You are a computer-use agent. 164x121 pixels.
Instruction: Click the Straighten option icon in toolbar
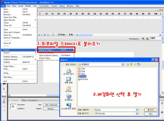click(4, 111)
